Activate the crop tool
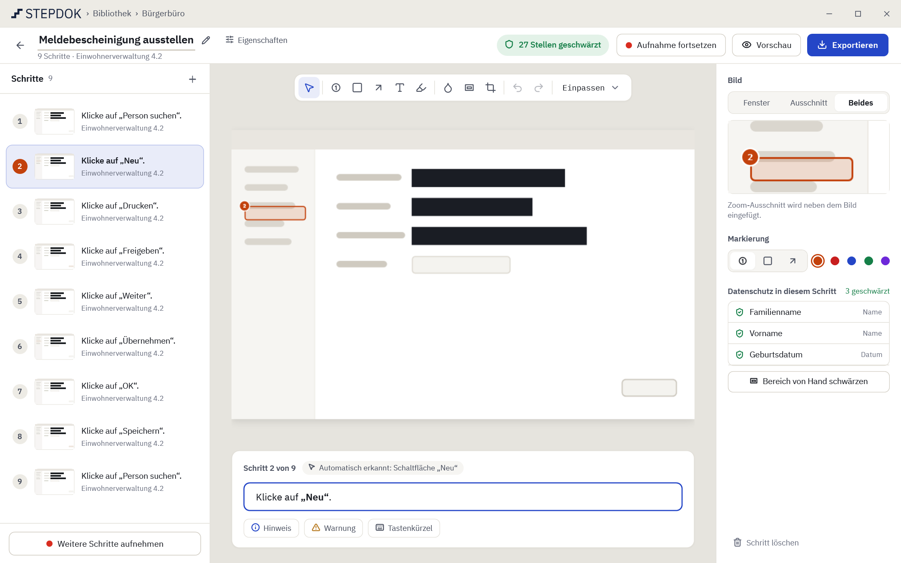This screenshot has width=901, height=563. (491, 88)
